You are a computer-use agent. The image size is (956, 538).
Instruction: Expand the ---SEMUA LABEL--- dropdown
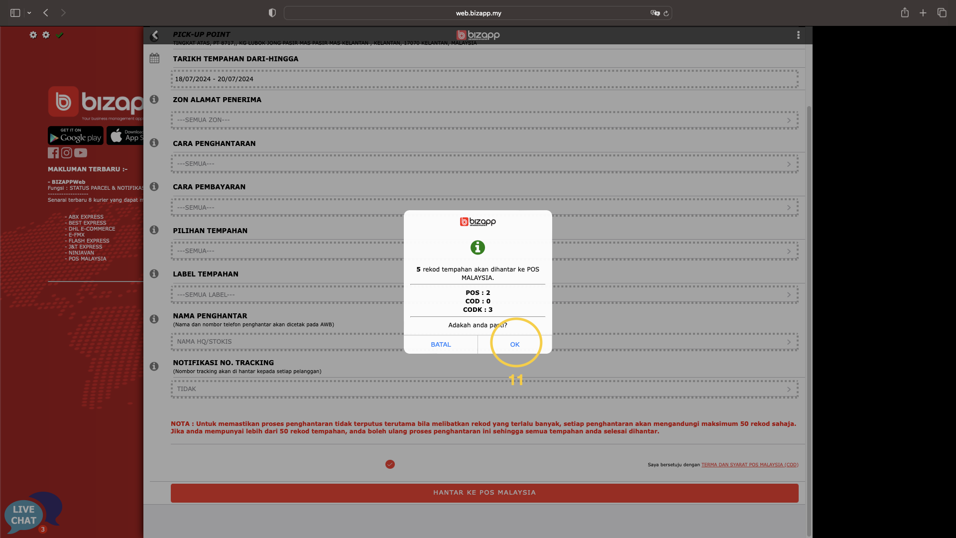point(484,295)
